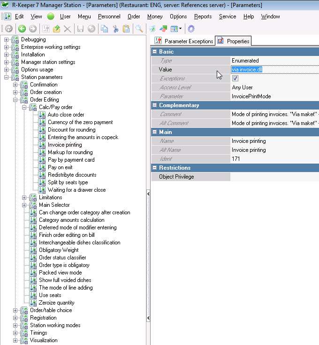This screenshot has width=319, height=345.
Task: Click the Any User access level value
Action: pos(242,87)
